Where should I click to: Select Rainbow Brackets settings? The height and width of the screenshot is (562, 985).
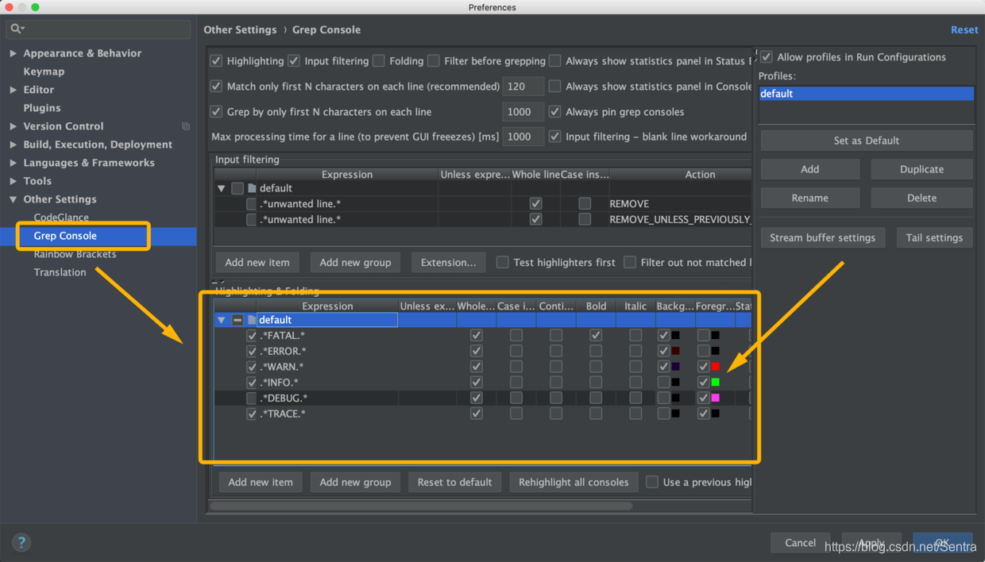(75, 254)
